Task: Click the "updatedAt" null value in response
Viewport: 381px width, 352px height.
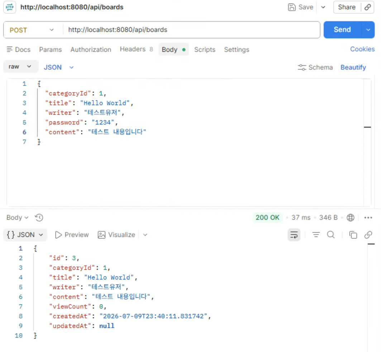Action: tap(107, 326)
